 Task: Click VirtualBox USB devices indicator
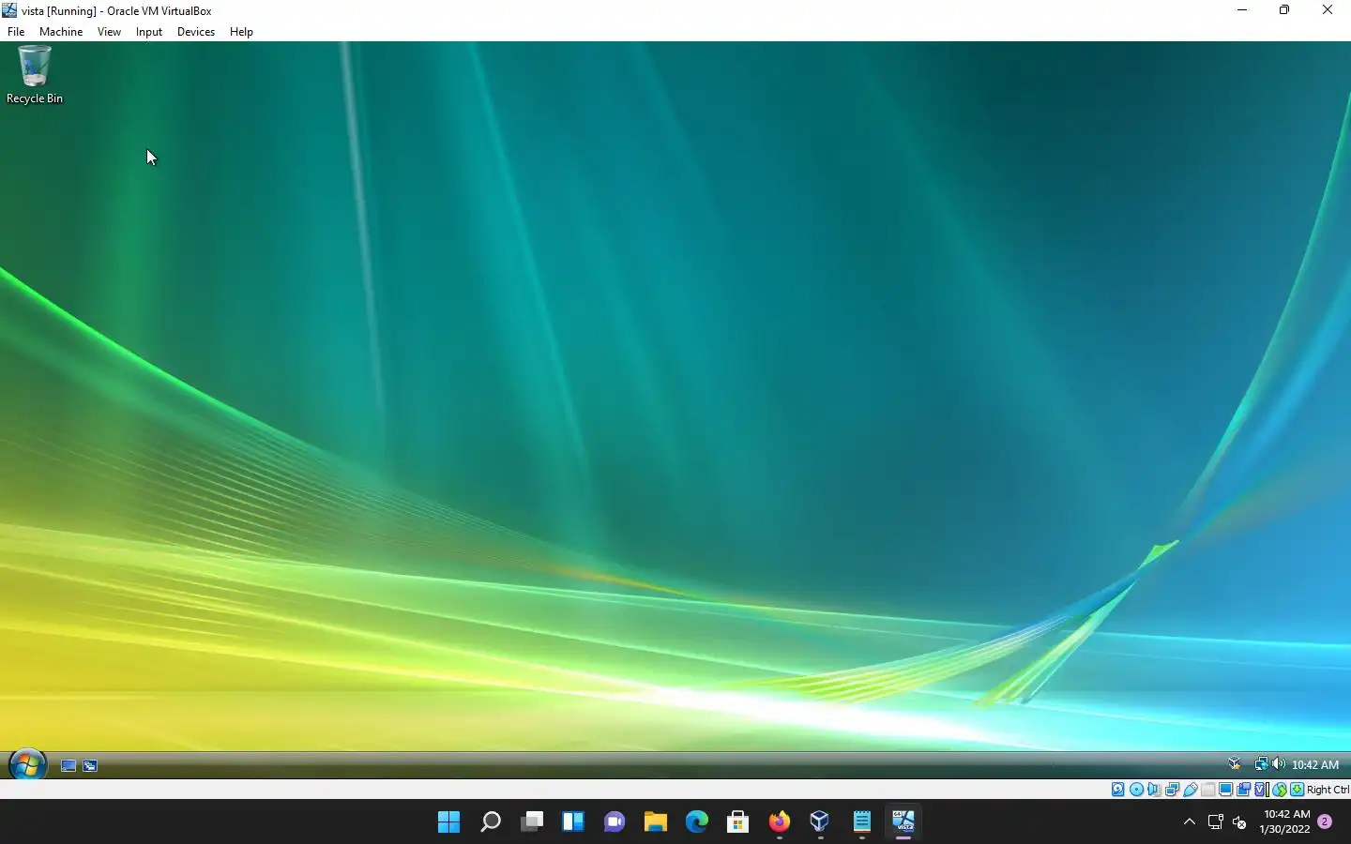(1191, 789)
